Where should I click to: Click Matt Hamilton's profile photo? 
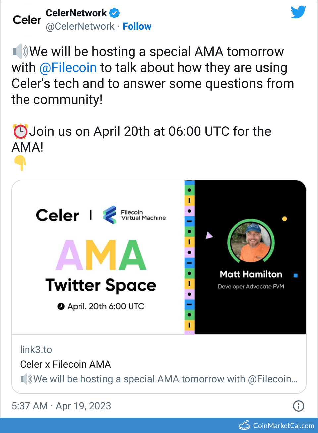coord(251,242)
